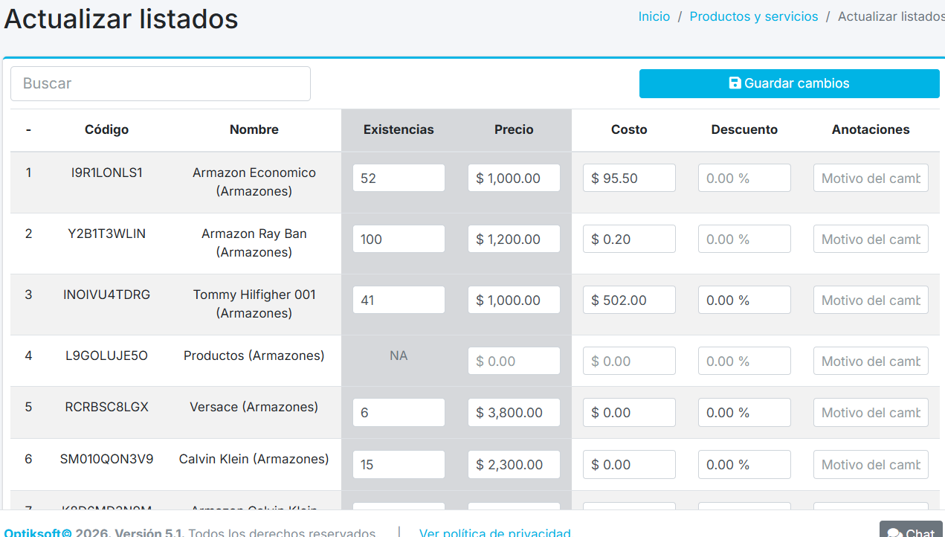This screenshot has width=945, height=537.
Task: Edit Costo field for Tommy Hilfigher 001
Action: (629, 300)
